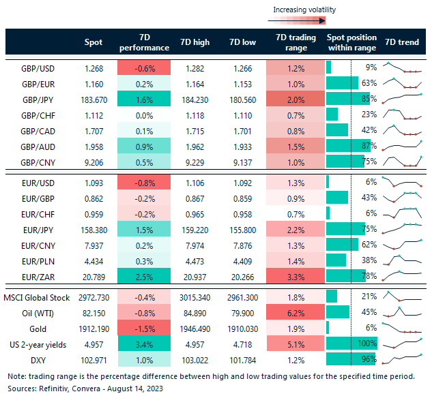This screenshot has width=432, height=396.
Task: Click the GBP/JPY 7D performance cell 1.6%
Action: click(x=144, y=99)
